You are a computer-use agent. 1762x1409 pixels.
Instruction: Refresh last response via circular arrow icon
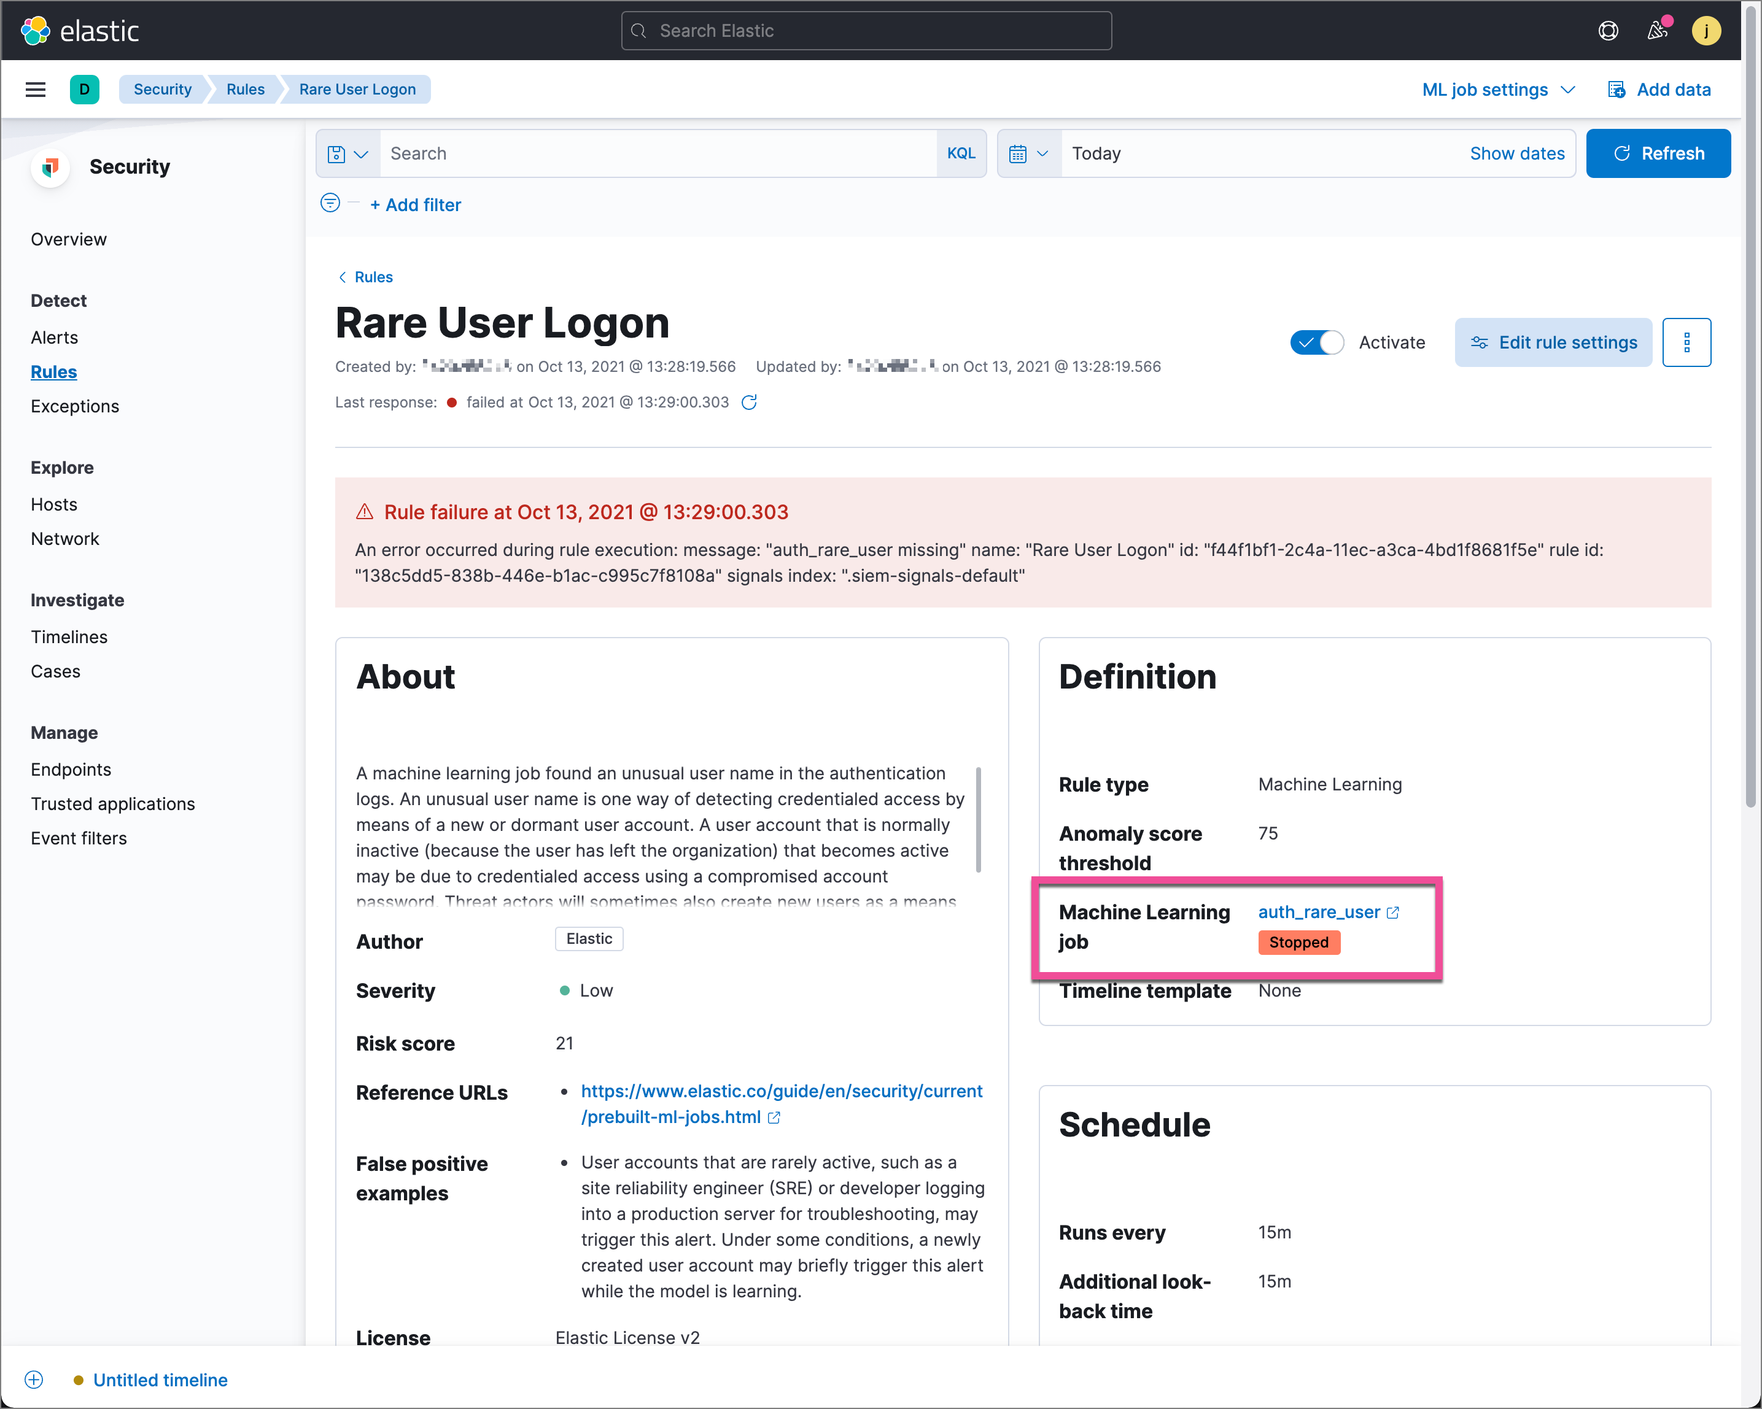point(750,402)
